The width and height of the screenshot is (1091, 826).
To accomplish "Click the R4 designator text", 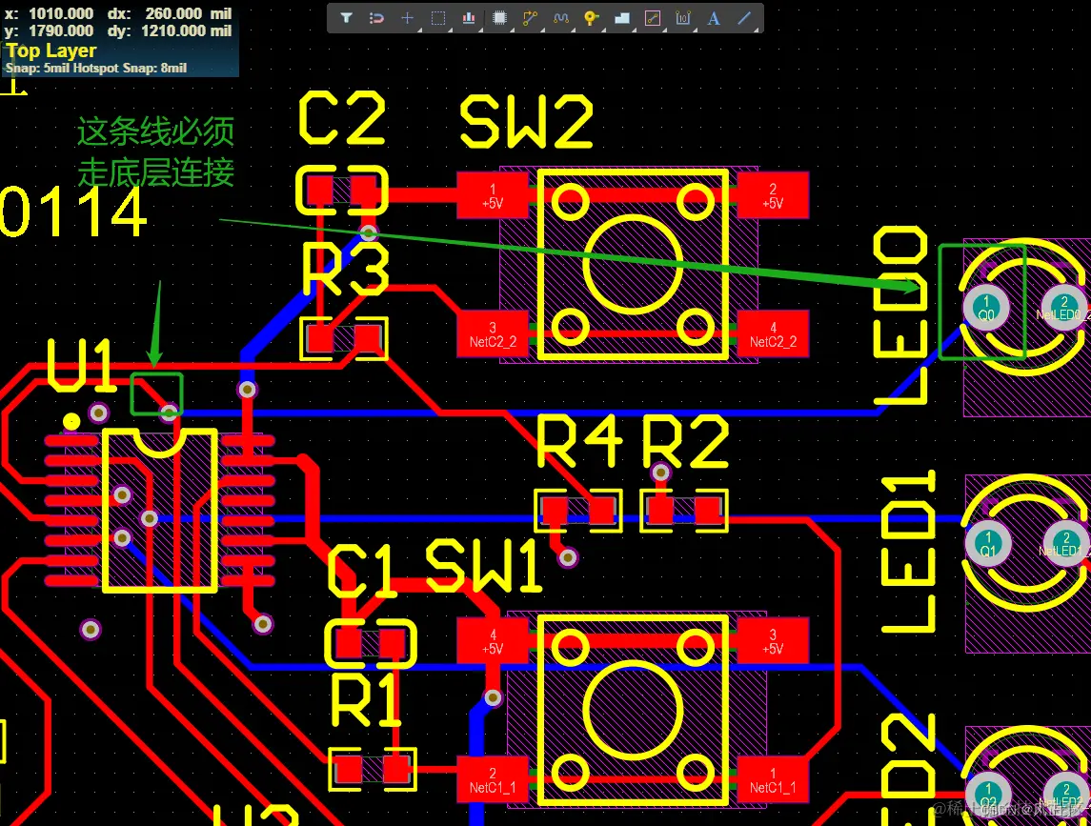I will coord(579,440).
